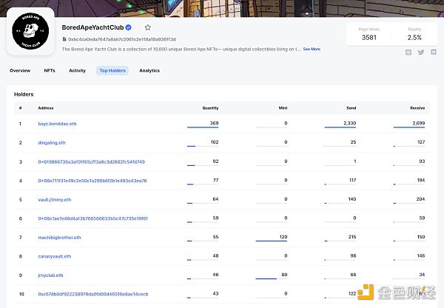Open holder bayc.benddao.eth
The height and width of the screenshot is (308, 444).
point(56,123)
